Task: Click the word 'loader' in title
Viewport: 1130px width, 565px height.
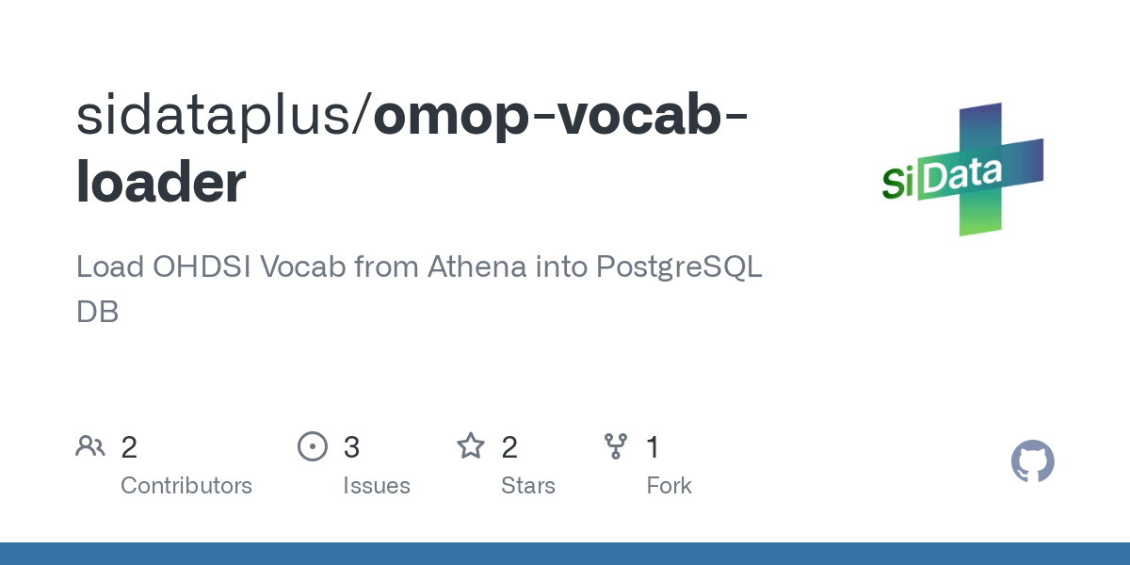Action: 161,183
